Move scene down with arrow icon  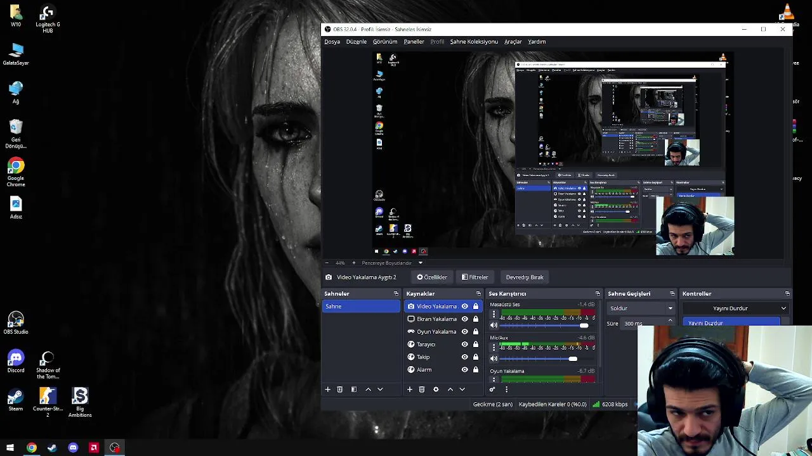pyautogui.click(x=380, y=389)
